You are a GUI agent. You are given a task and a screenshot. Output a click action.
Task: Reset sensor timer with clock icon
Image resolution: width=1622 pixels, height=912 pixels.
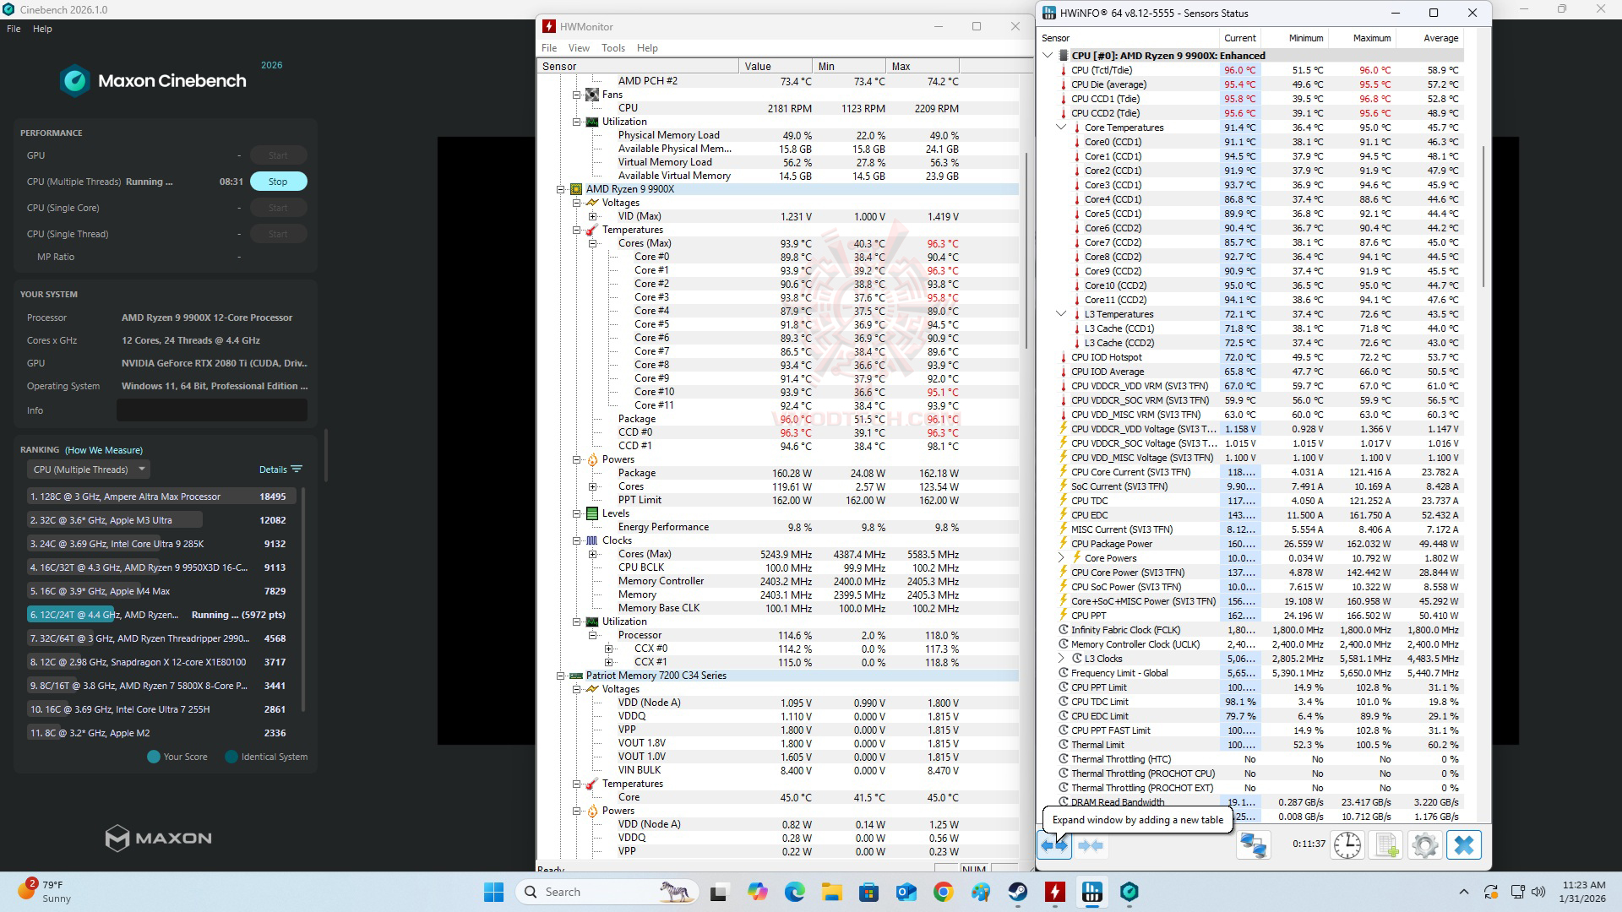point(1347,845)
